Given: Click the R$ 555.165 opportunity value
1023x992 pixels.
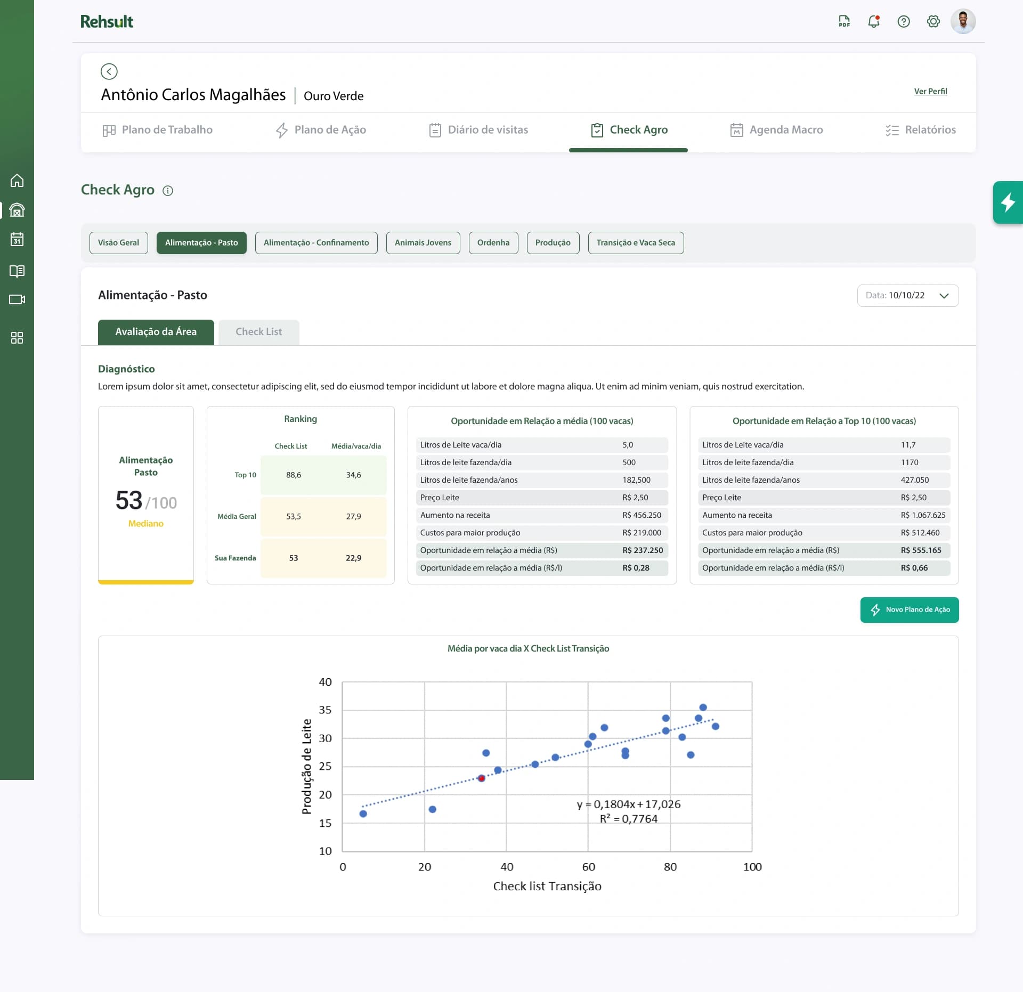Looking at the screenshot, I should click(x=921, y=550).
